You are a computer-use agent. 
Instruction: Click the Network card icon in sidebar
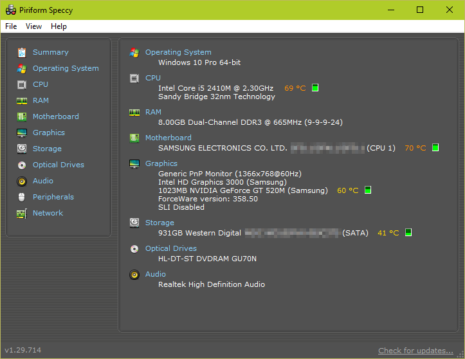tap(22, 214)
